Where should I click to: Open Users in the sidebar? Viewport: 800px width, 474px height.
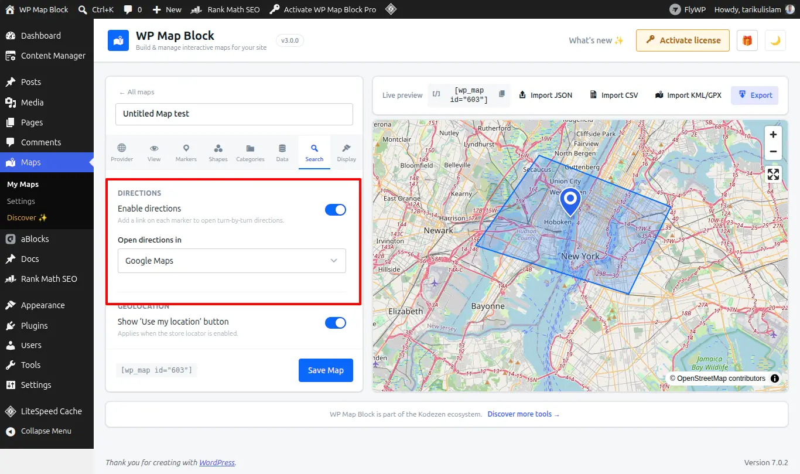click(x=47, y=345)
